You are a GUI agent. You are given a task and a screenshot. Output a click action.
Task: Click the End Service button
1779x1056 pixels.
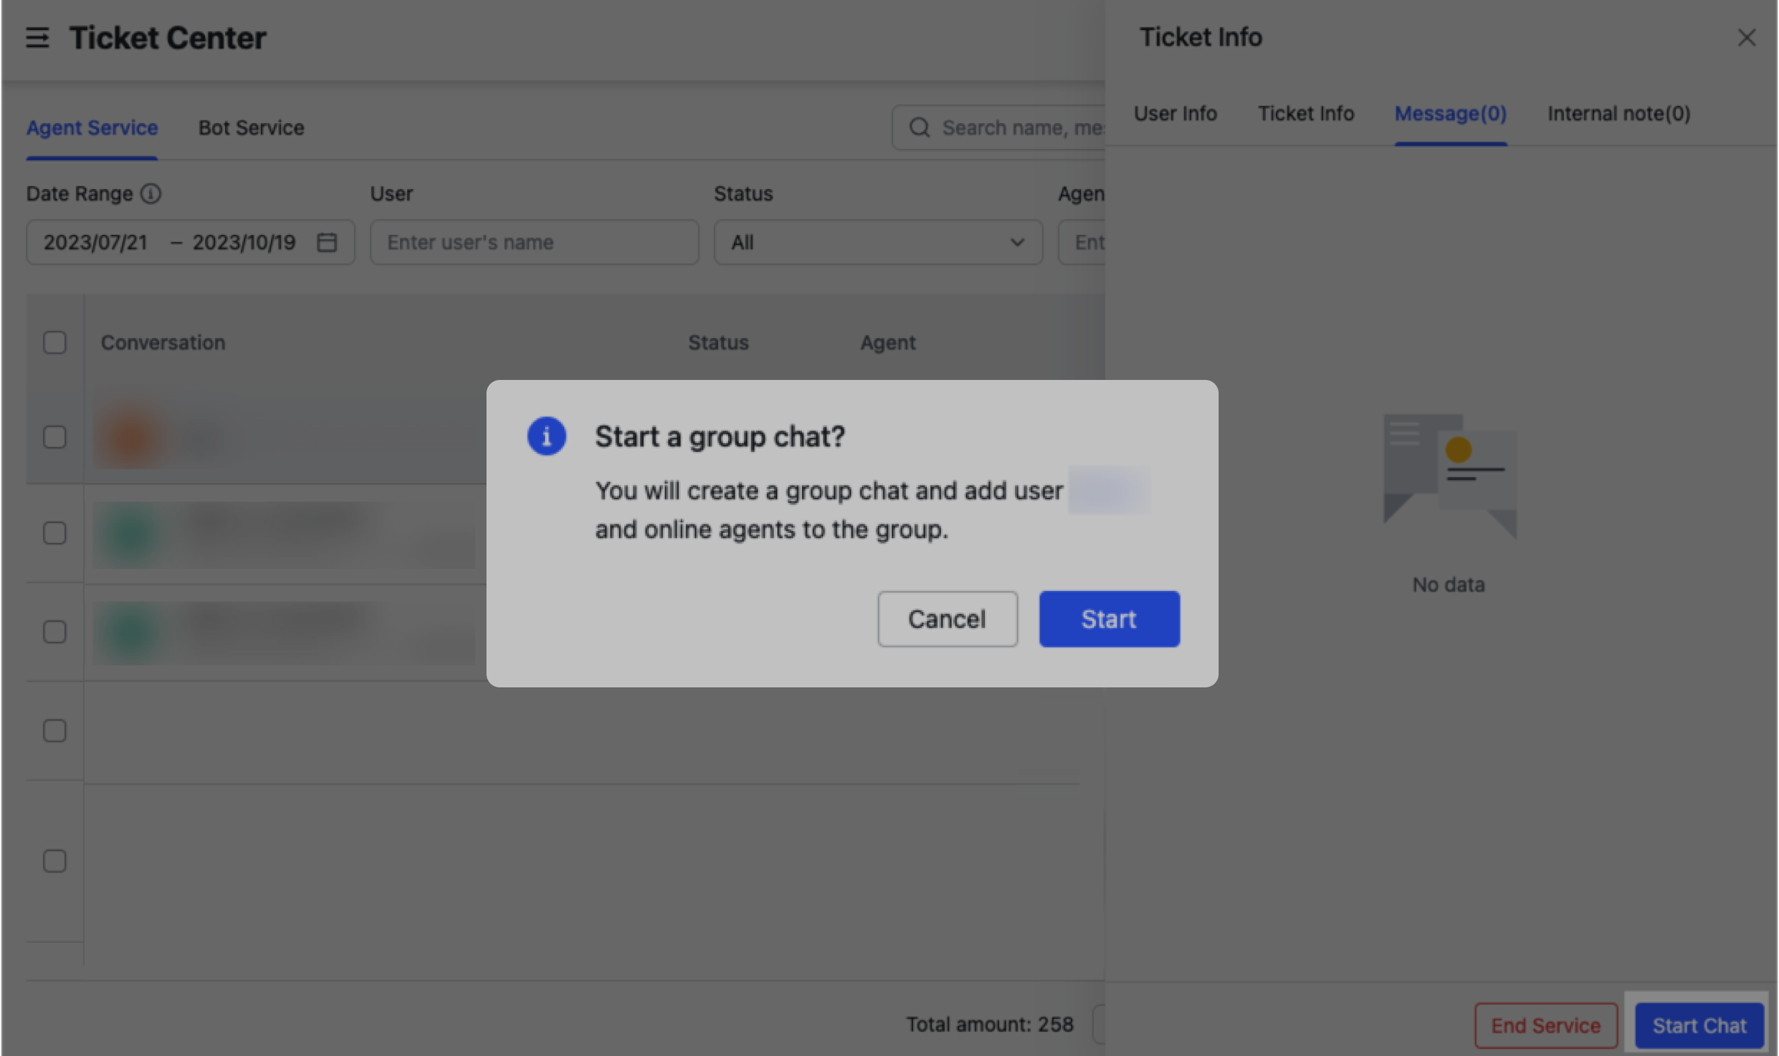coord(1545,1025)
